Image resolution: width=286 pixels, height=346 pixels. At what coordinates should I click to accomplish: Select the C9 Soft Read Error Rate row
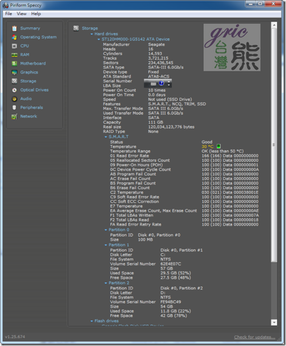[184, 197]
